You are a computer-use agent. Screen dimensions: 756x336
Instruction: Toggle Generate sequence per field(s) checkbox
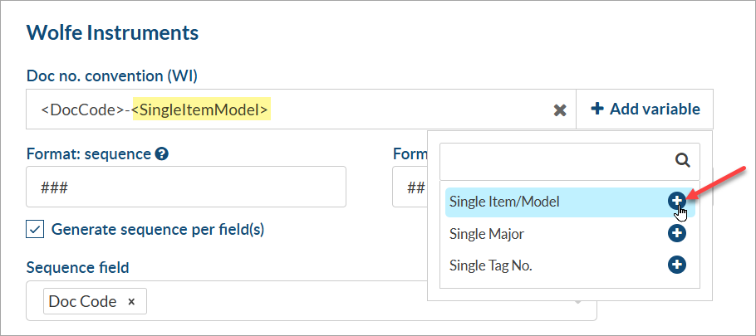(x=35, y=230)
